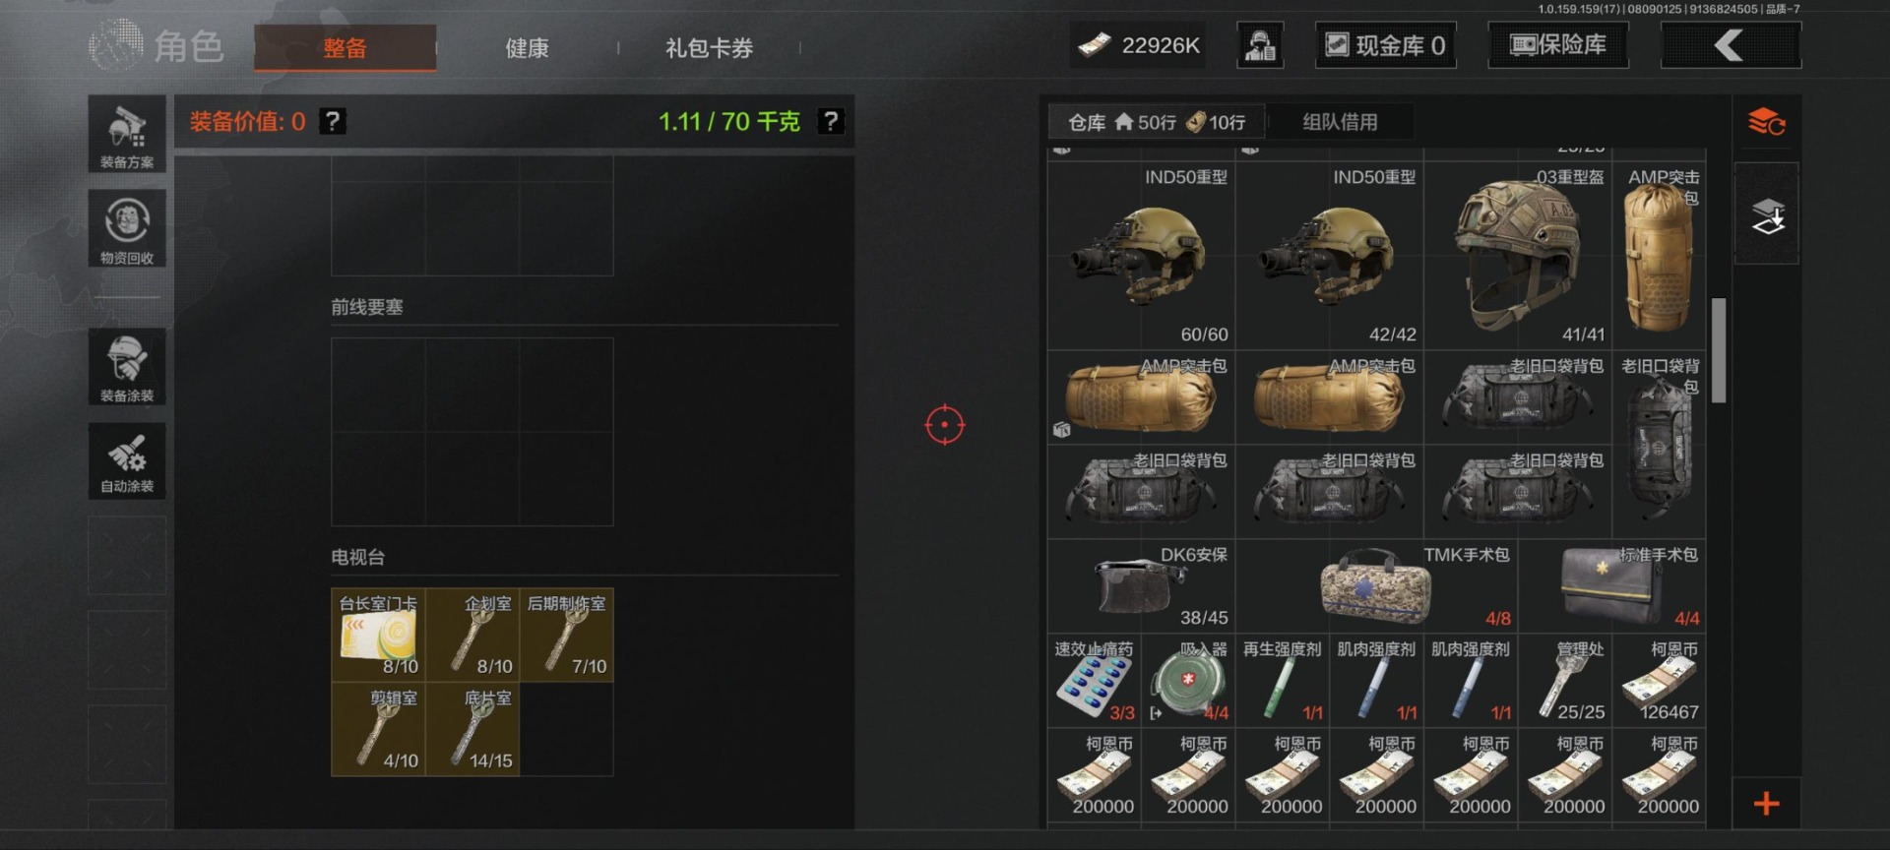Screen dimensions: 1890x850
Task: Select the 03重型盔 helmet
Action: (x=1517, y=256)
